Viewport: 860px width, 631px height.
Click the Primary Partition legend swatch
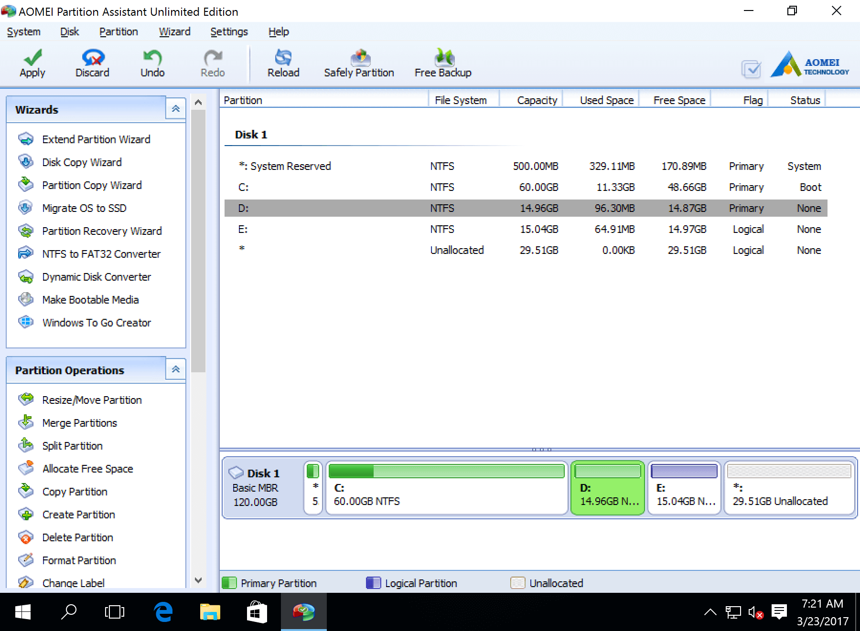pyautogui.click(x=230, y=583)
